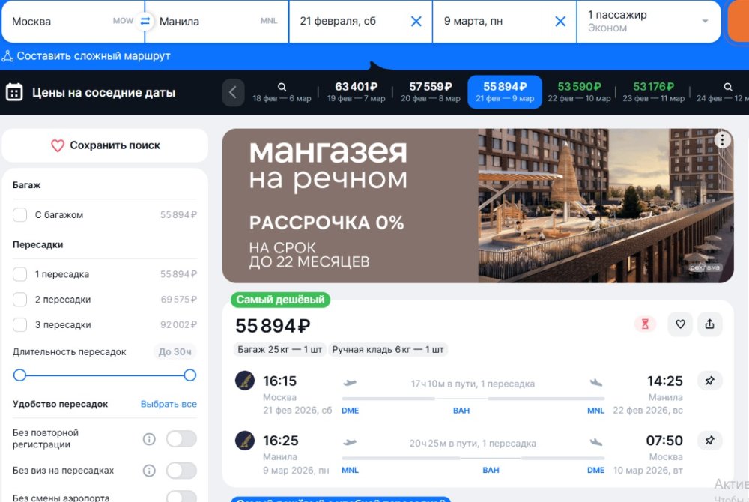Viewport: 749px width, 502px height.
Task: Click the left handle of the layover duration slider
Action: point(19,375)
